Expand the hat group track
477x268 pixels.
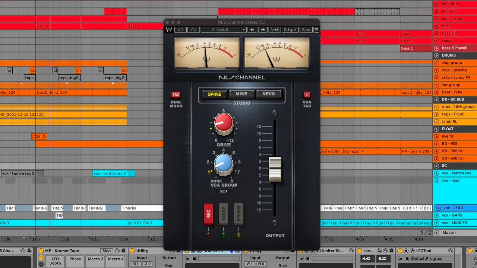436,85
